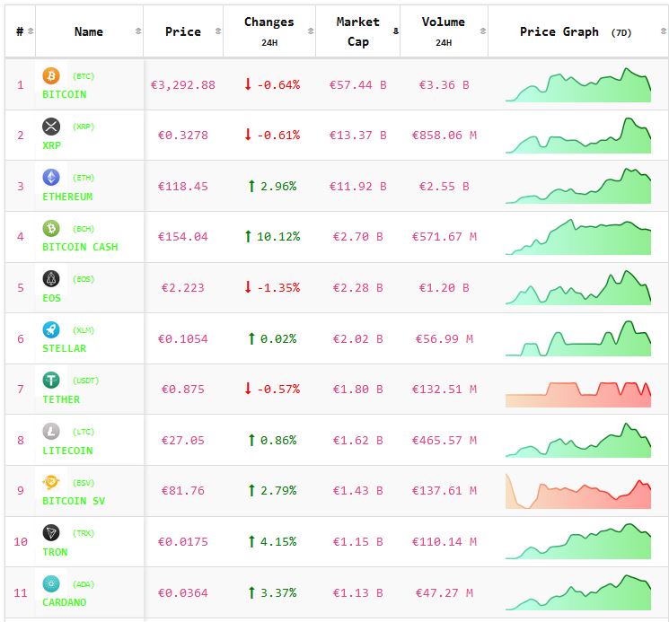
Task: Sort table by Name column
Action: [x=89, y=31]
